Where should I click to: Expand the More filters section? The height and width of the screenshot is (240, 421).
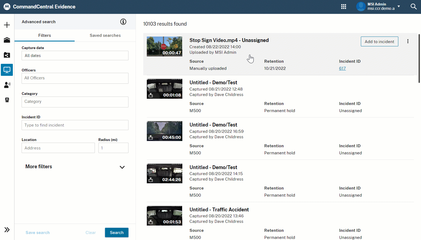[x=122, y=167]
